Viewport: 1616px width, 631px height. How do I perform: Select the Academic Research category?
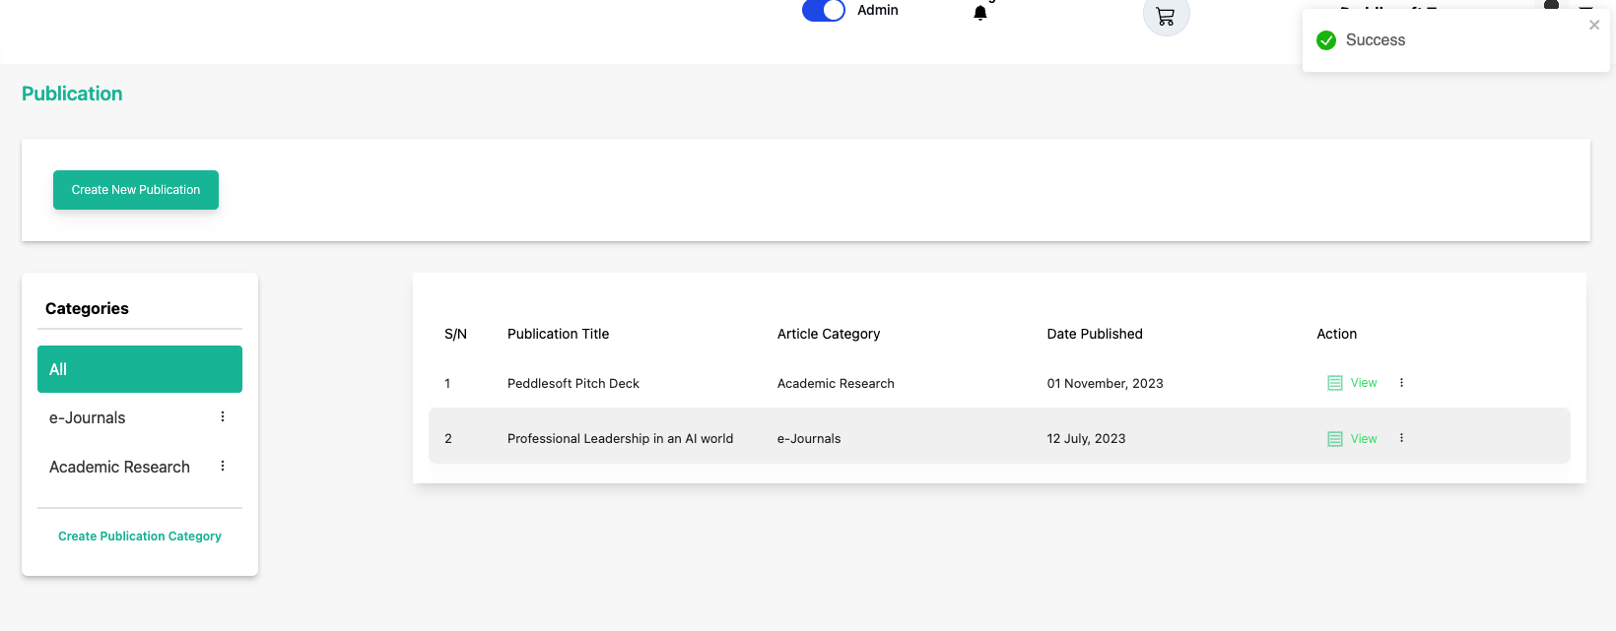coord(119,467)
